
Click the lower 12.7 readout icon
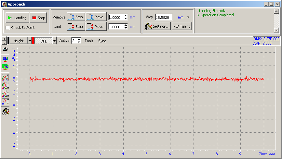[x=5, y=67]
